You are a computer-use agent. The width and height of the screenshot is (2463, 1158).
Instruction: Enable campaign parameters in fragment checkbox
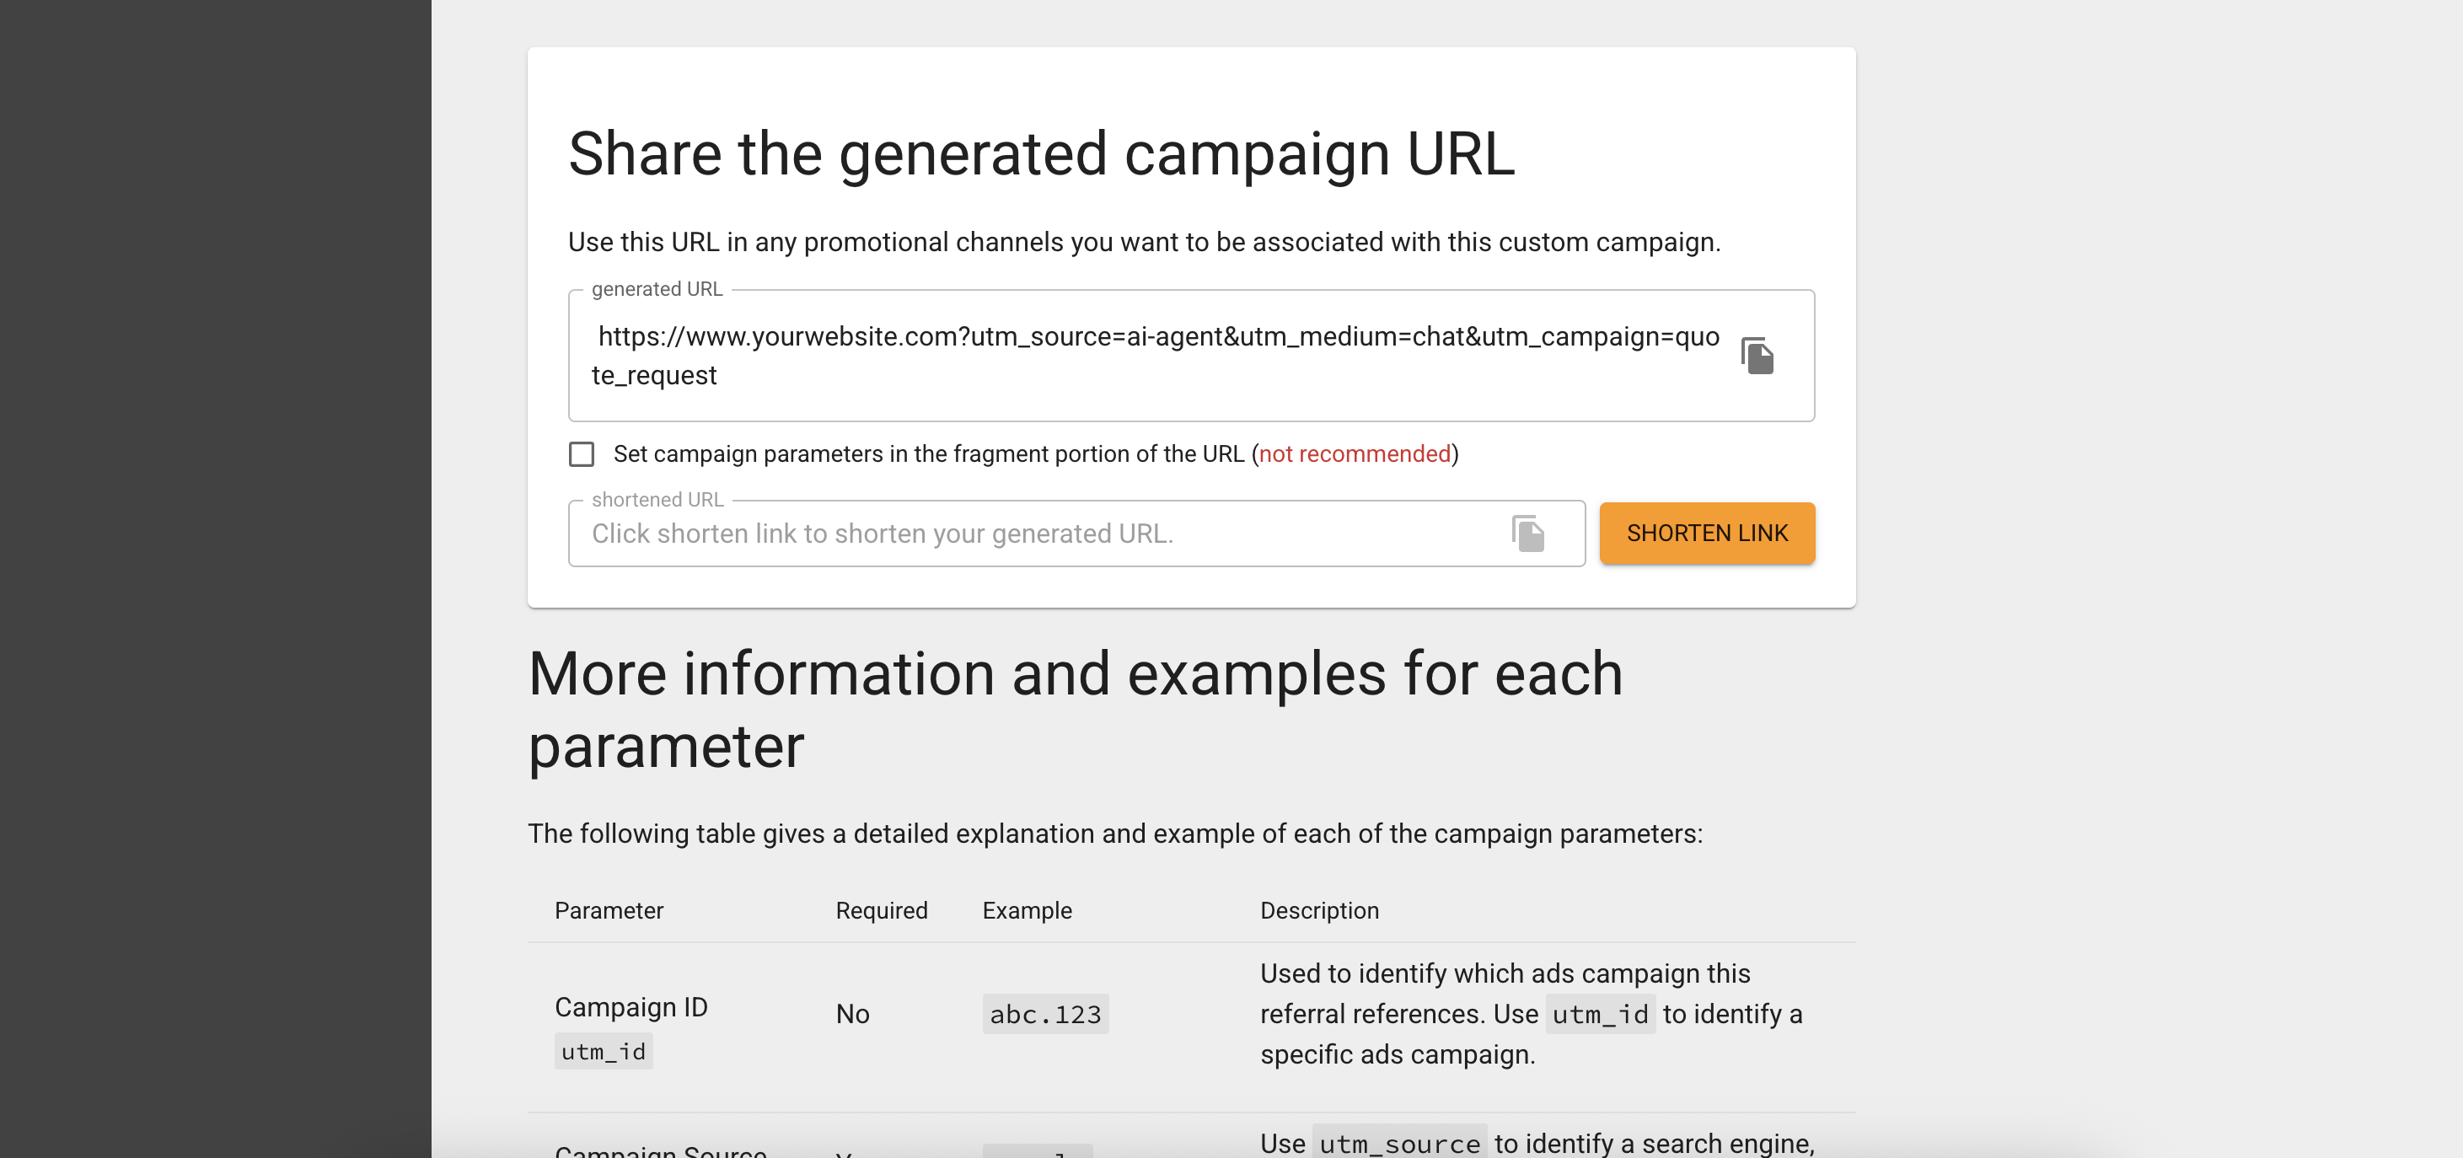[x=582, y=454]
